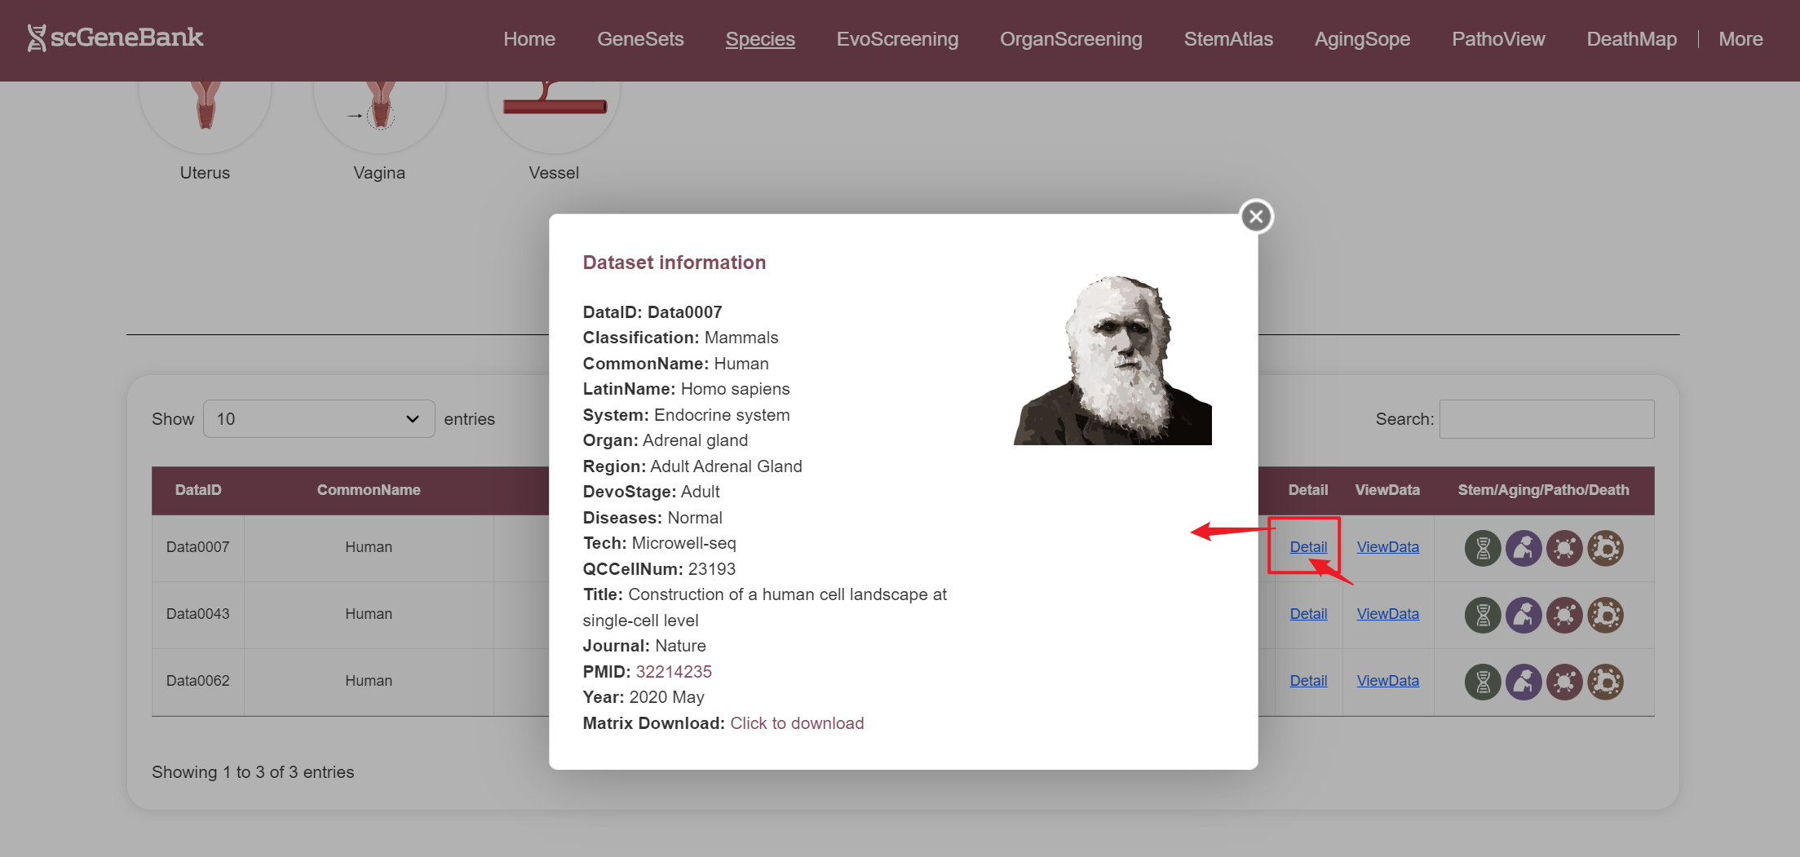Click the green DNA Stem icon for Data0007
Viewport: 1800px width, 857px height.
[x=1483, y=549]
